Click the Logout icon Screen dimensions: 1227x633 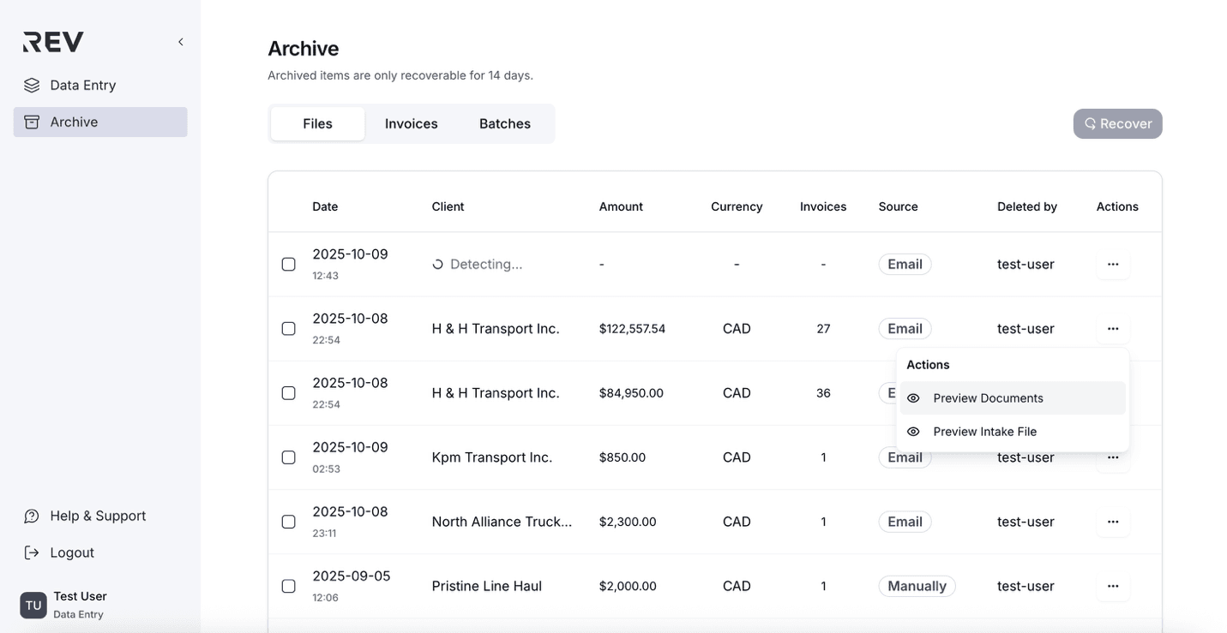point(32,552)
